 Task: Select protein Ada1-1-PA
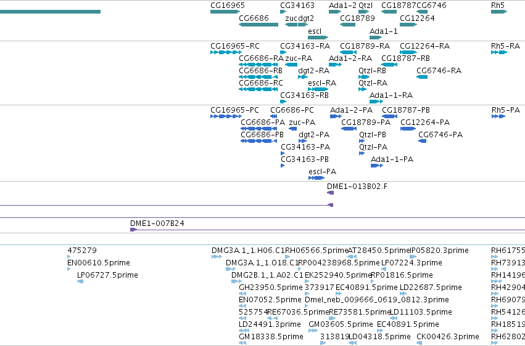377,166
